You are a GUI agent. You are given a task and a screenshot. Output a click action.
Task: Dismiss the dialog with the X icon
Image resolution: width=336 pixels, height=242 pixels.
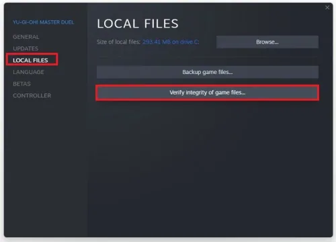(327, 7)
